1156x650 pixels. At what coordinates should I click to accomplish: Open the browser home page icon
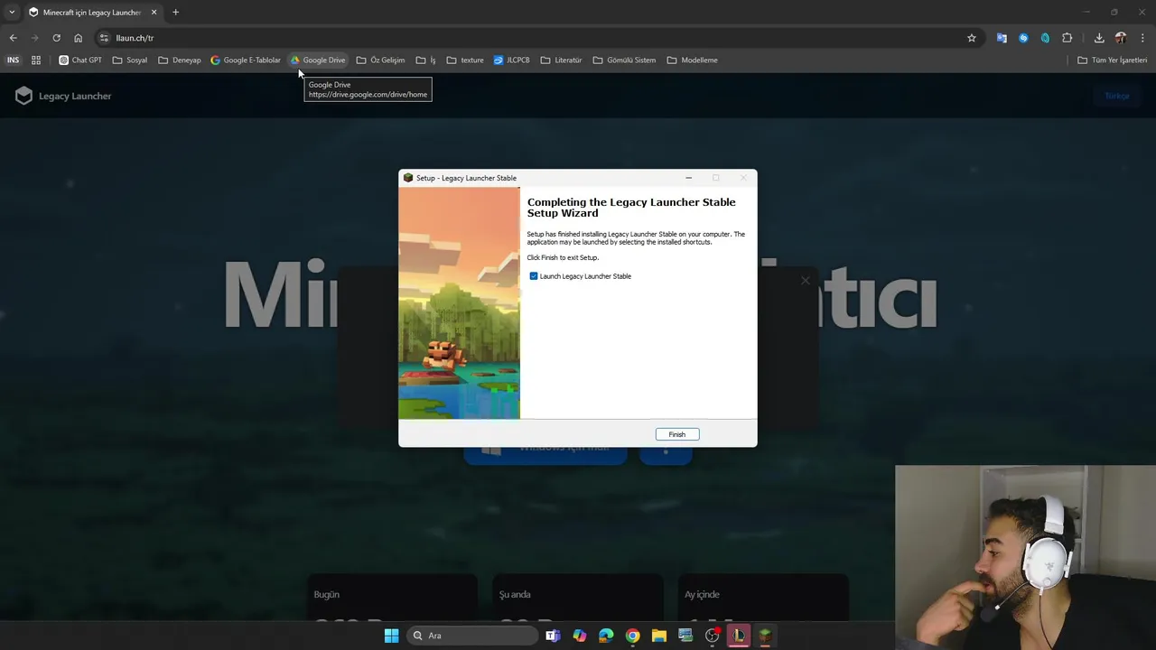click(78, 38)
